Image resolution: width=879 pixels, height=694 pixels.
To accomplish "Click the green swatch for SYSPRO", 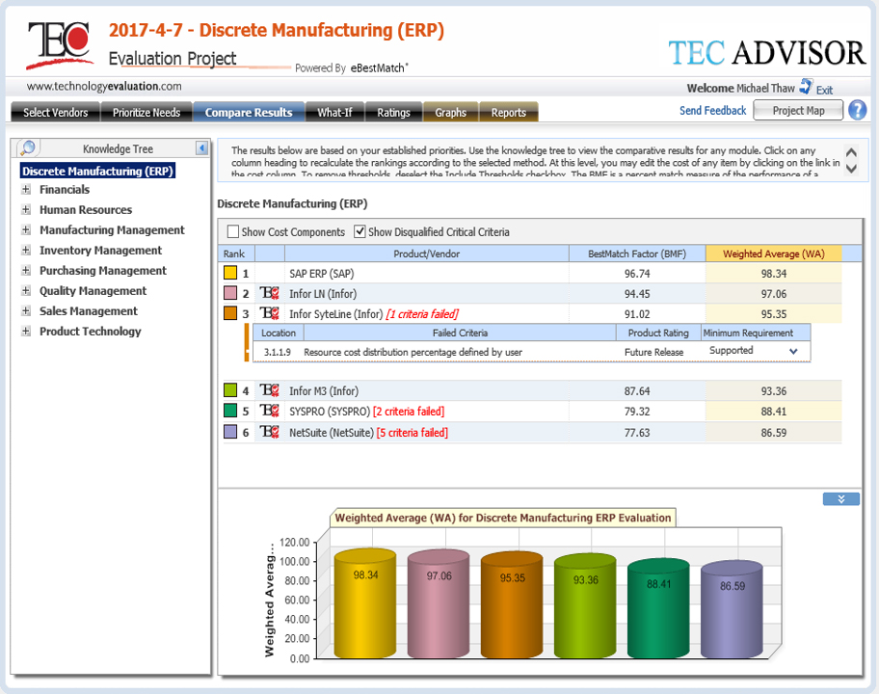I will coord(230,411).
